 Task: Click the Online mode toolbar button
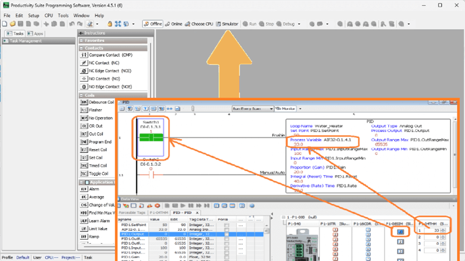tap(173, 24)
